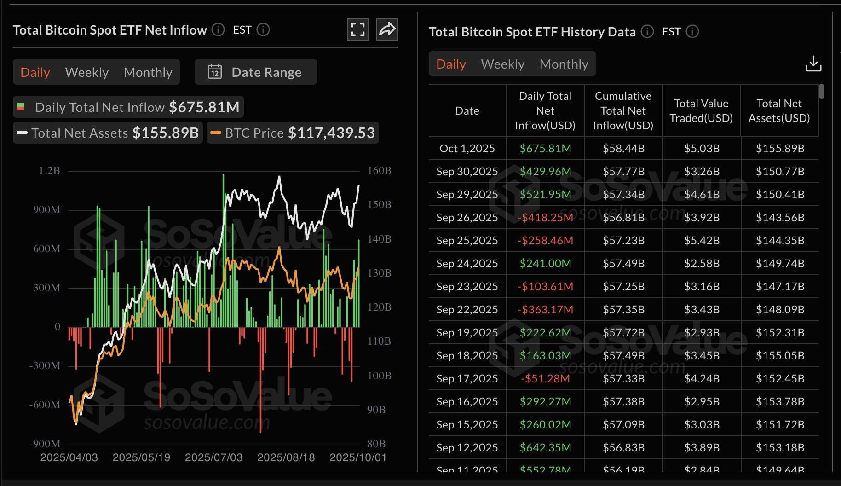841x486 pixels.
Task: Click the share icon for the inflow chart
Action: tap(387, 29)
